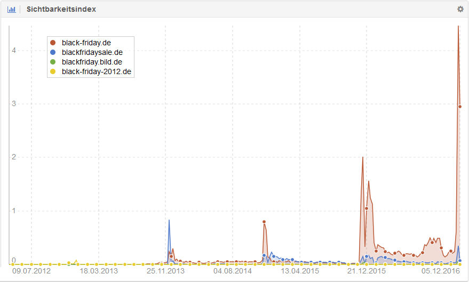The width and height of the screenshot is (469, 282).
Task: Click the y-axis label 3
Action: [x=14, y=103]
